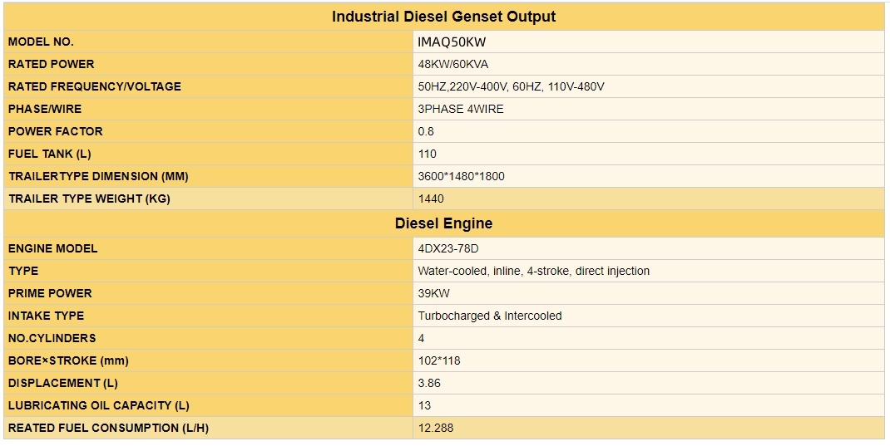Click the '0.8' power factor value
This screenshot has height=446, width=890.
point(426,131)
